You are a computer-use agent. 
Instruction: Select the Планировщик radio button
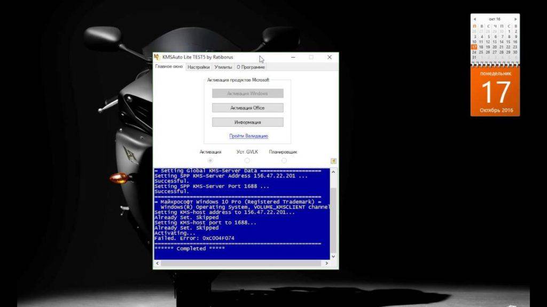click(284, 160)
